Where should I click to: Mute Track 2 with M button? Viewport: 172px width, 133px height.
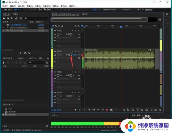coord(72,51)
